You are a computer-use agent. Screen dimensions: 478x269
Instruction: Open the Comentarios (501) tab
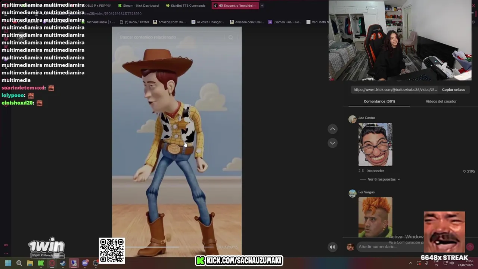pos(379,101)
